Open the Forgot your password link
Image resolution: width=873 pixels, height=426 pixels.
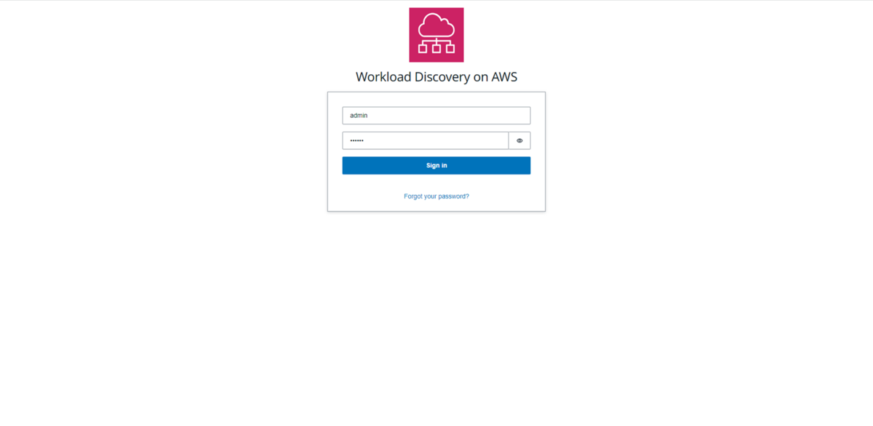pos(436,196)
